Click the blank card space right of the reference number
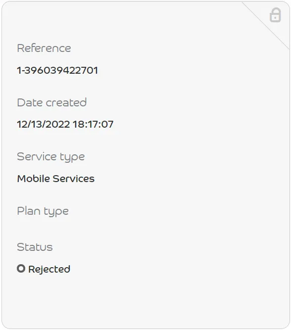Screen dimensions: 291x330 click(190, 70)
